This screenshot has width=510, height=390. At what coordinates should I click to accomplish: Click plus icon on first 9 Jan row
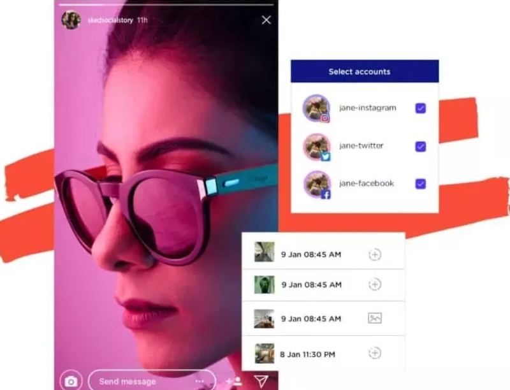(x=375, y=254)
